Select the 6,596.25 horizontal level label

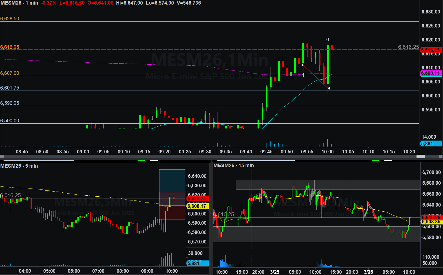pyautogui.click(x=10, y=103)
